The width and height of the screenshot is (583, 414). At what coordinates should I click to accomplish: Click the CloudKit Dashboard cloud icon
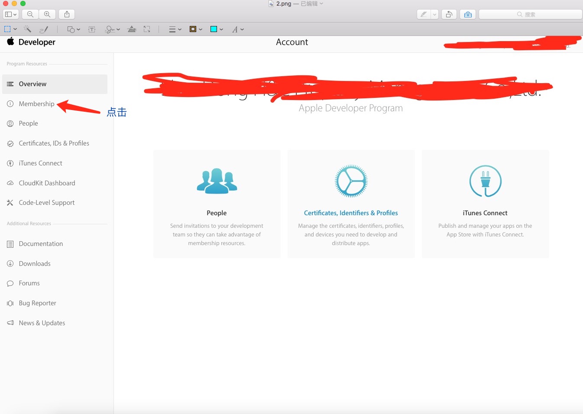10,183
